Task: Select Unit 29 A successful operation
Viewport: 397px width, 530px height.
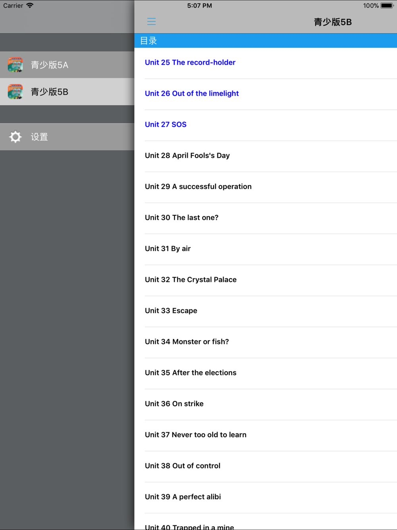Action: (198, 186)
